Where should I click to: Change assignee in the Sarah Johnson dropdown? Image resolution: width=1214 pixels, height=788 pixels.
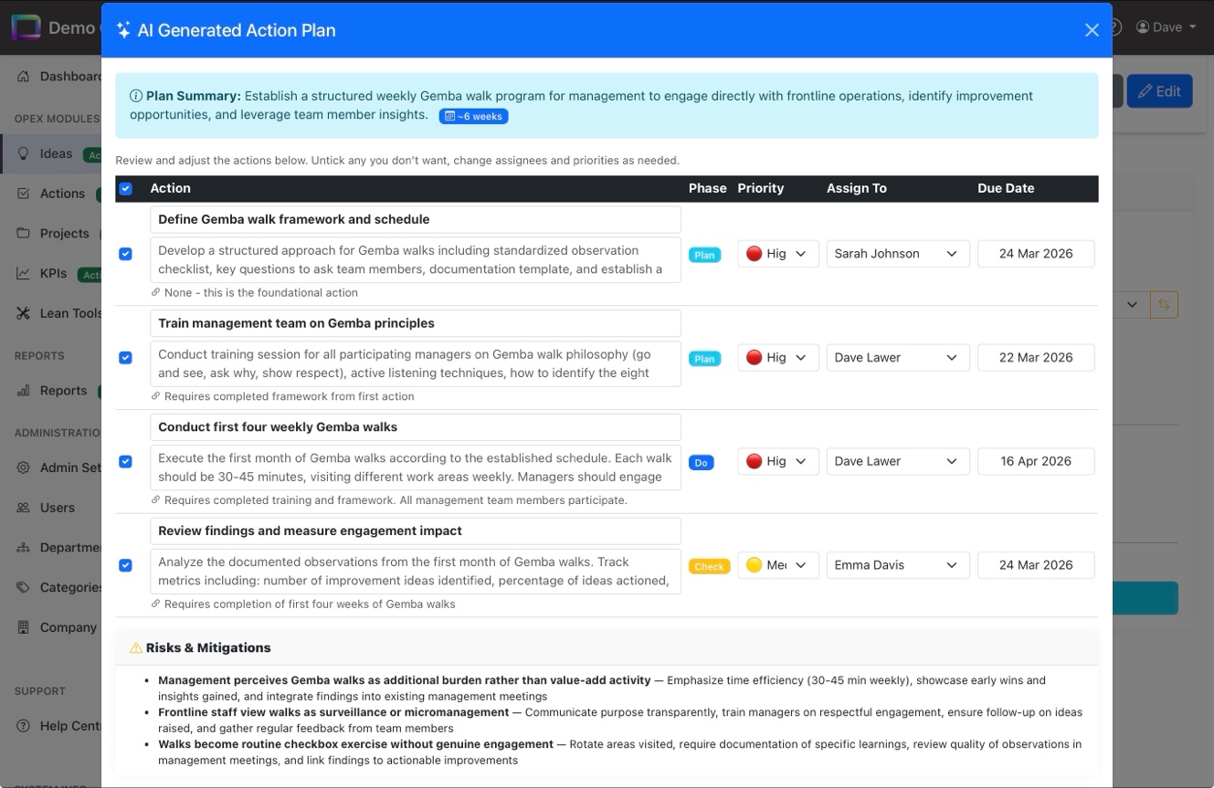click(897, 253)
